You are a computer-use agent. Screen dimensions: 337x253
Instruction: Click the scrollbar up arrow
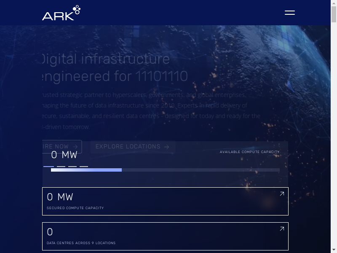pos(334,3)
